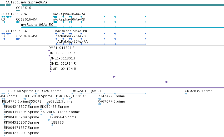
Task: Select the CG13615-PA protein label
Action: click(x=16, y=31)
